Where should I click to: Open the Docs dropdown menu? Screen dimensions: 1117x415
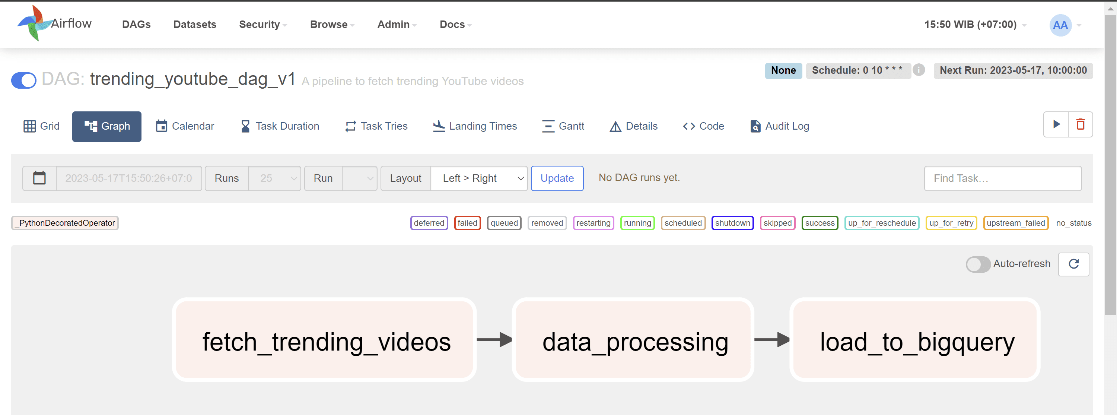click(455, 25)
